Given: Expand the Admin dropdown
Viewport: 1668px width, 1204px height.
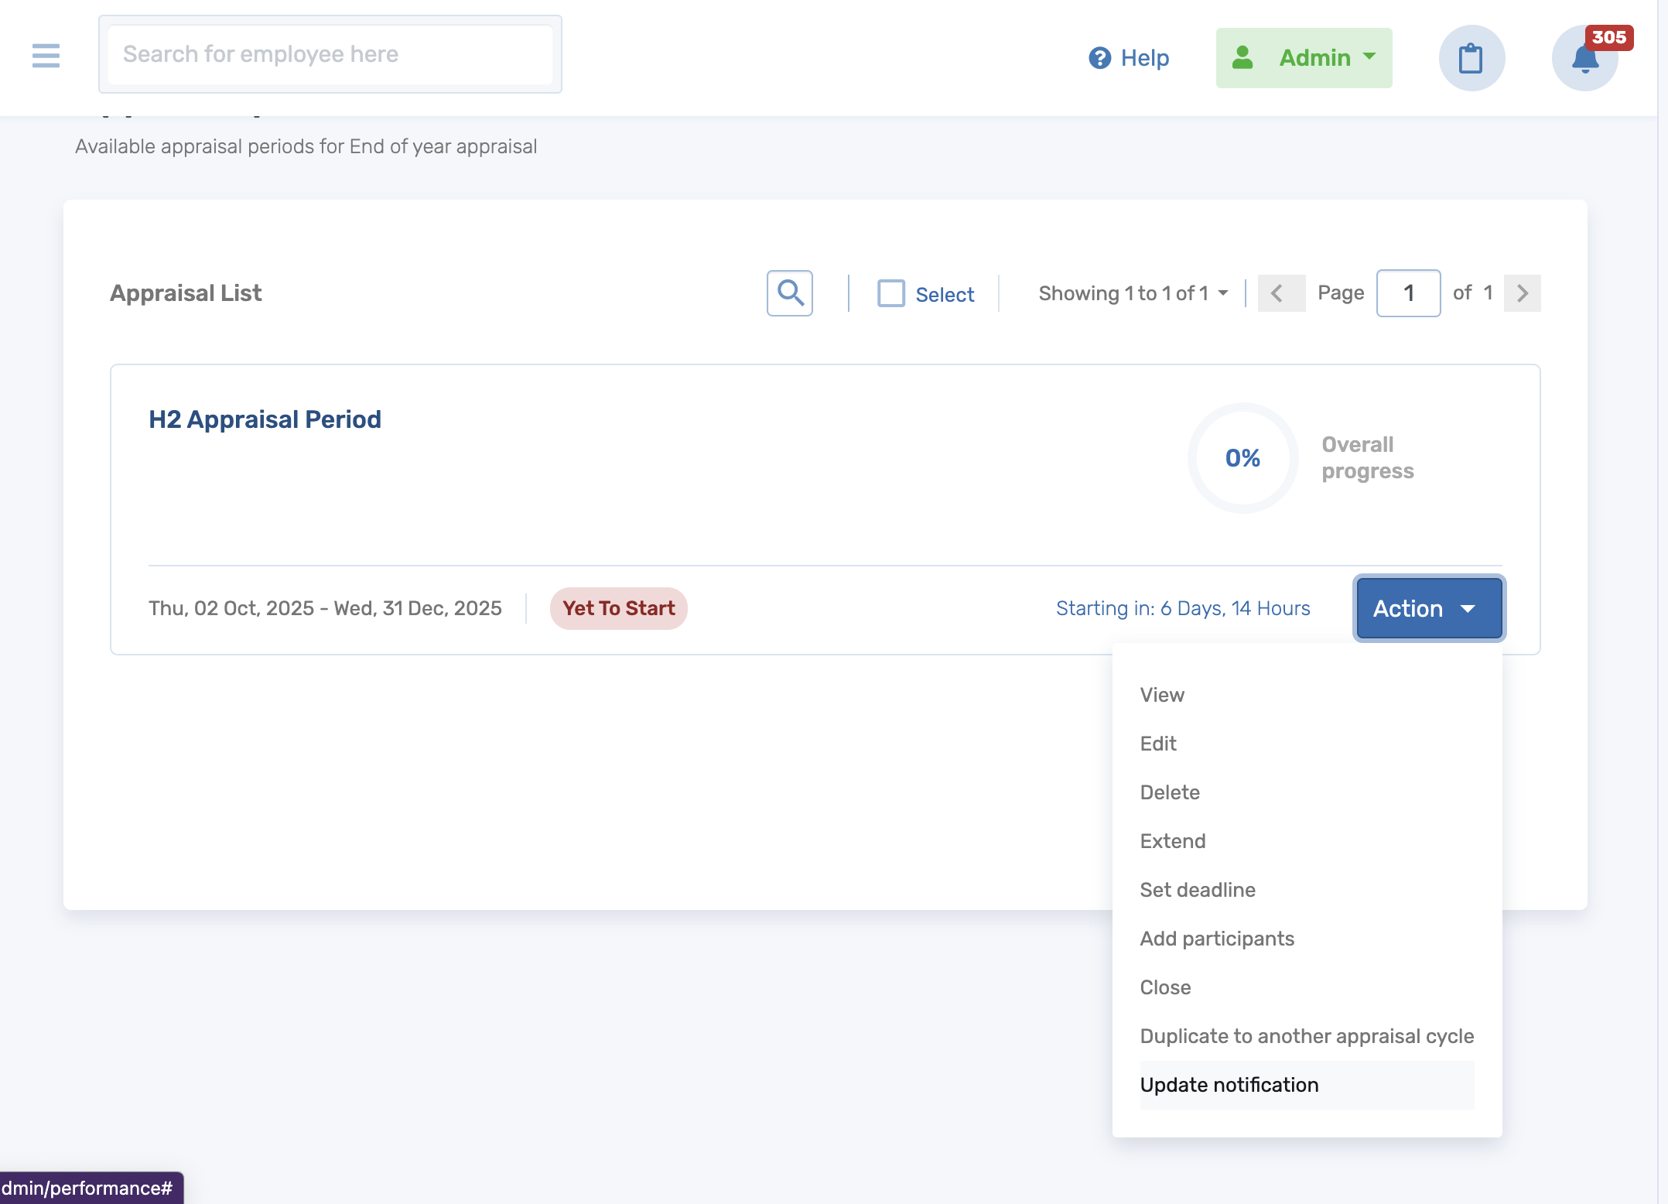Looking at the screenshot, I should tap(1369, 56).
